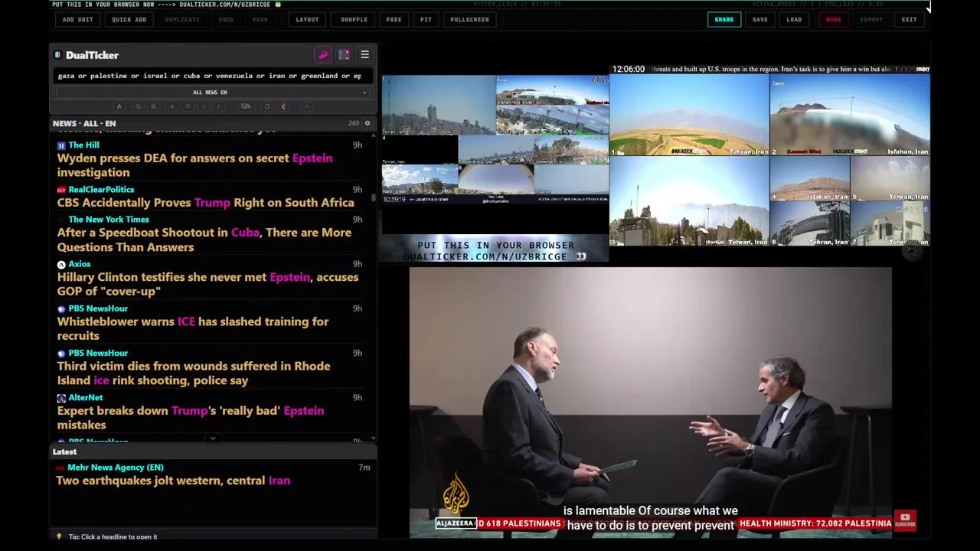Go to previous item with left arrow

coord(203,106)
